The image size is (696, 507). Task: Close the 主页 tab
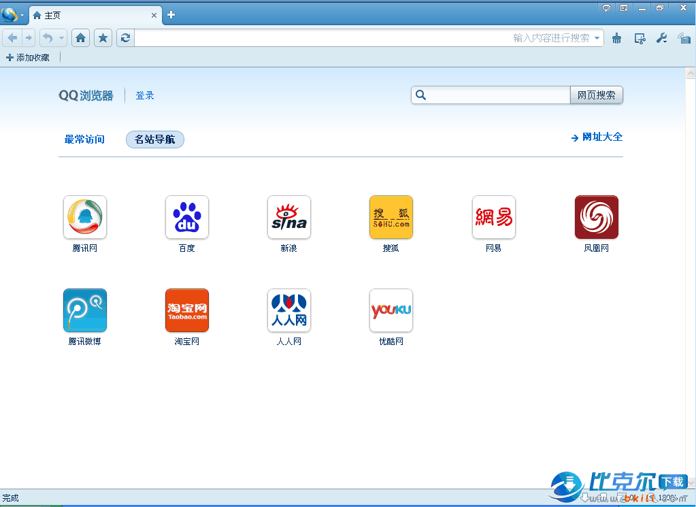coord(154,15)
